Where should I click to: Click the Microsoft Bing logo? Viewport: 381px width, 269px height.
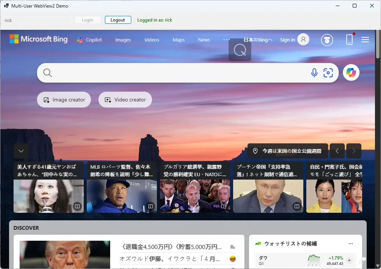[38, 39]
